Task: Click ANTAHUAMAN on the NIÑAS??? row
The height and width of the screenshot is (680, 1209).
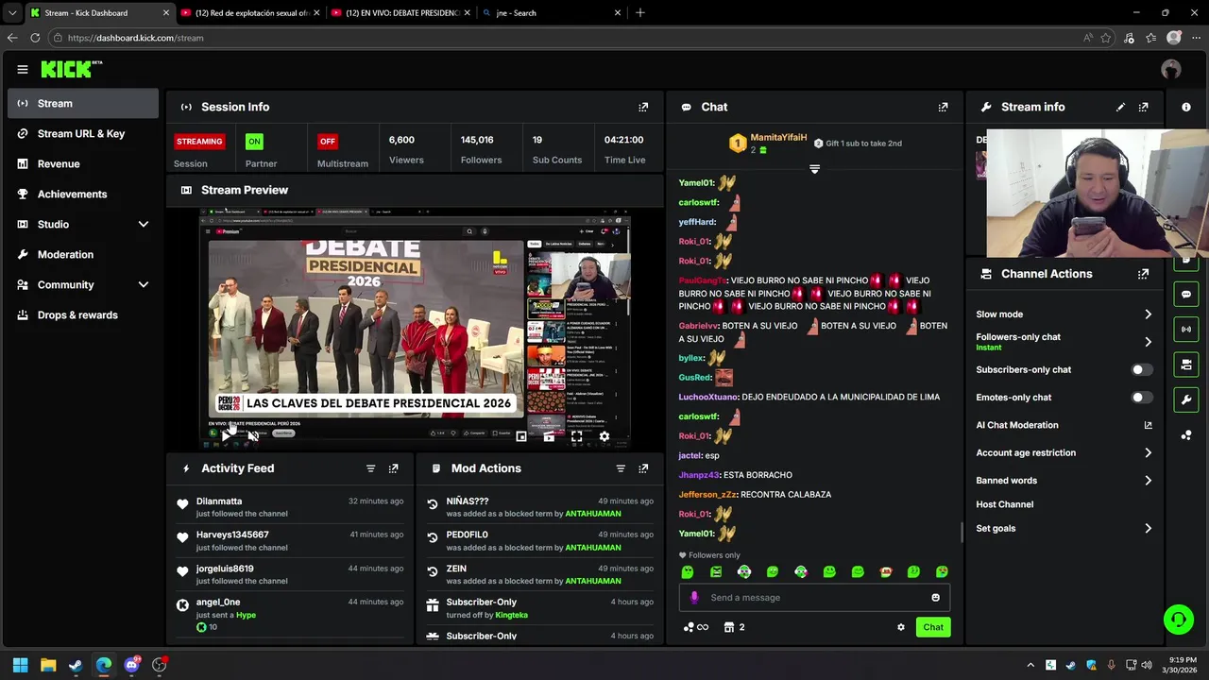Action: (x=593, y=514)
